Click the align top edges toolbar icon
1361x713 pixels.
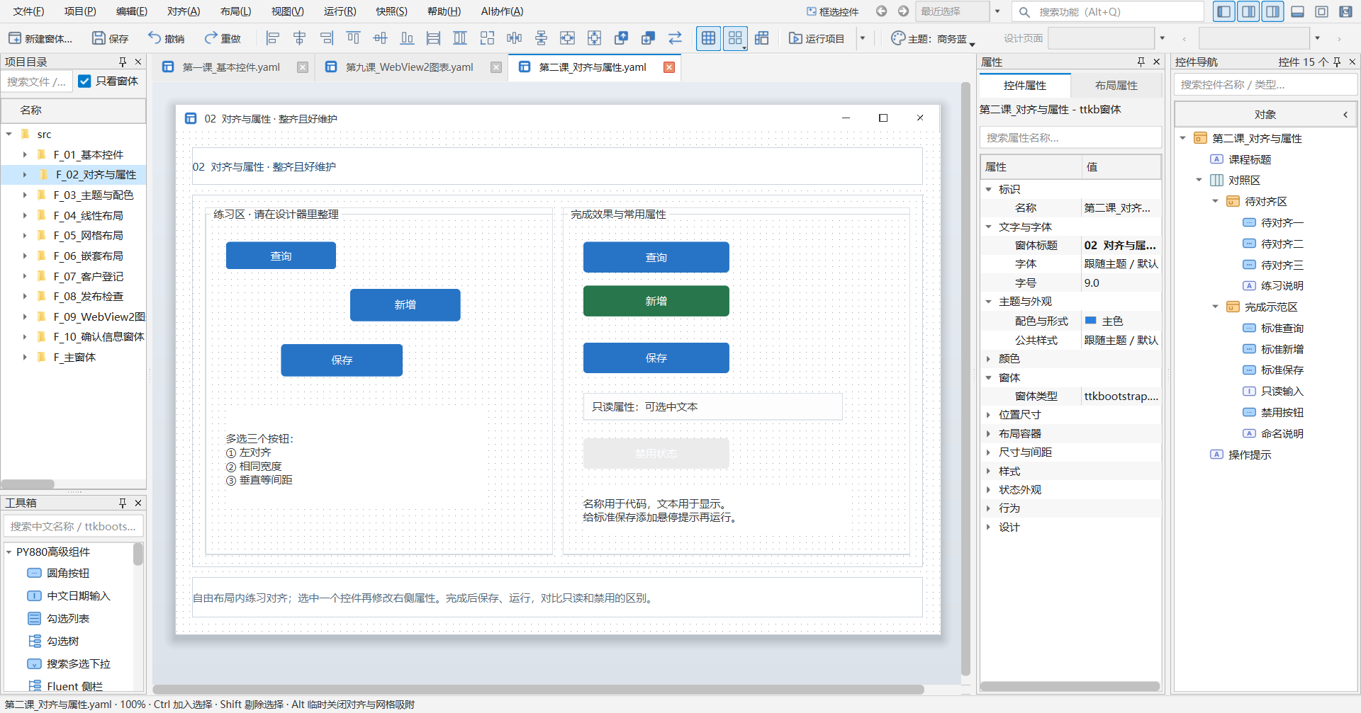tap(353, 38)
